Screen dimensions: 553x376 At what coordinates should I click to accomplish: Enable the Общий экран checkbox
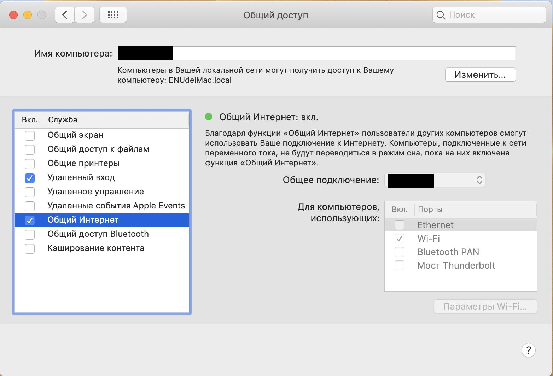pyautogui.click(x=30, y=135)
